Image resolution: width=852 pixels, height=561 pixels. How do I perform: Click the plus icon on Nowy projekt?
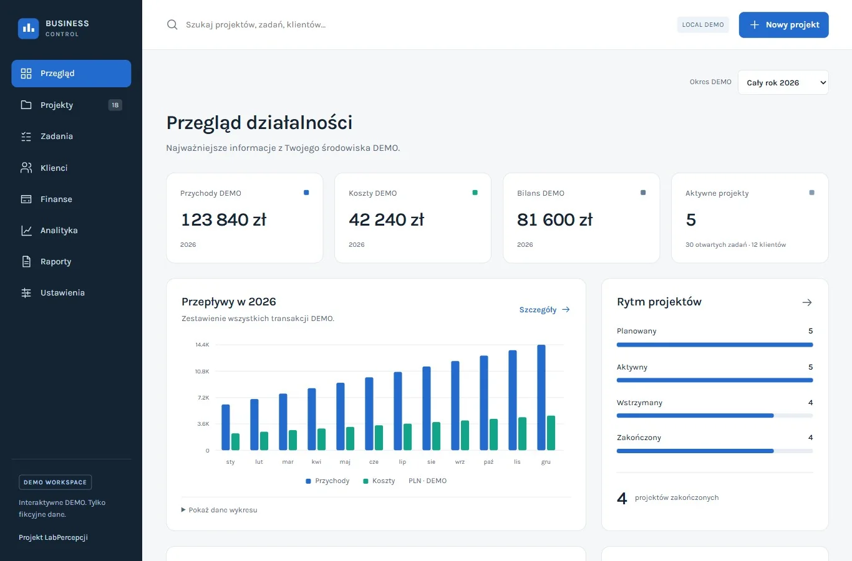[x=755, y=25]
